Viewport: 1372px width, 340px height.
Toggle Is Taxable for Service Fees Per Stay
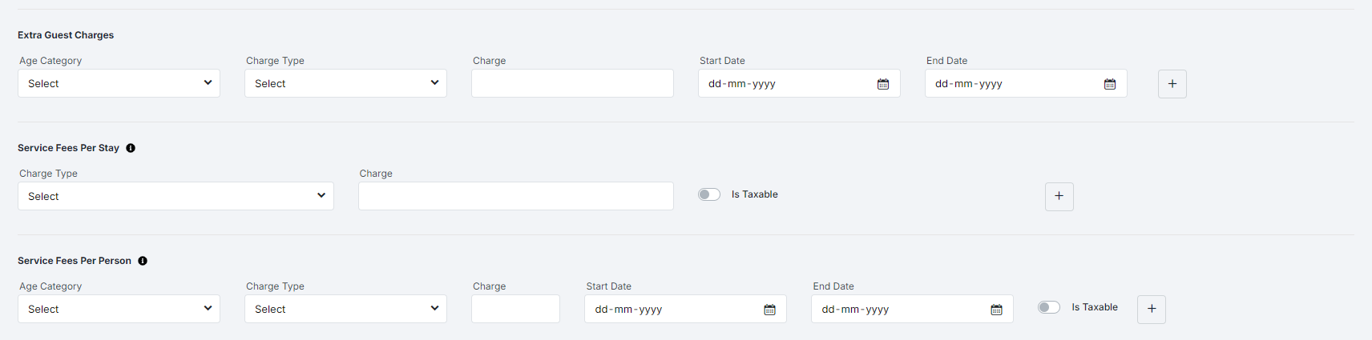(x=709, y=194)
